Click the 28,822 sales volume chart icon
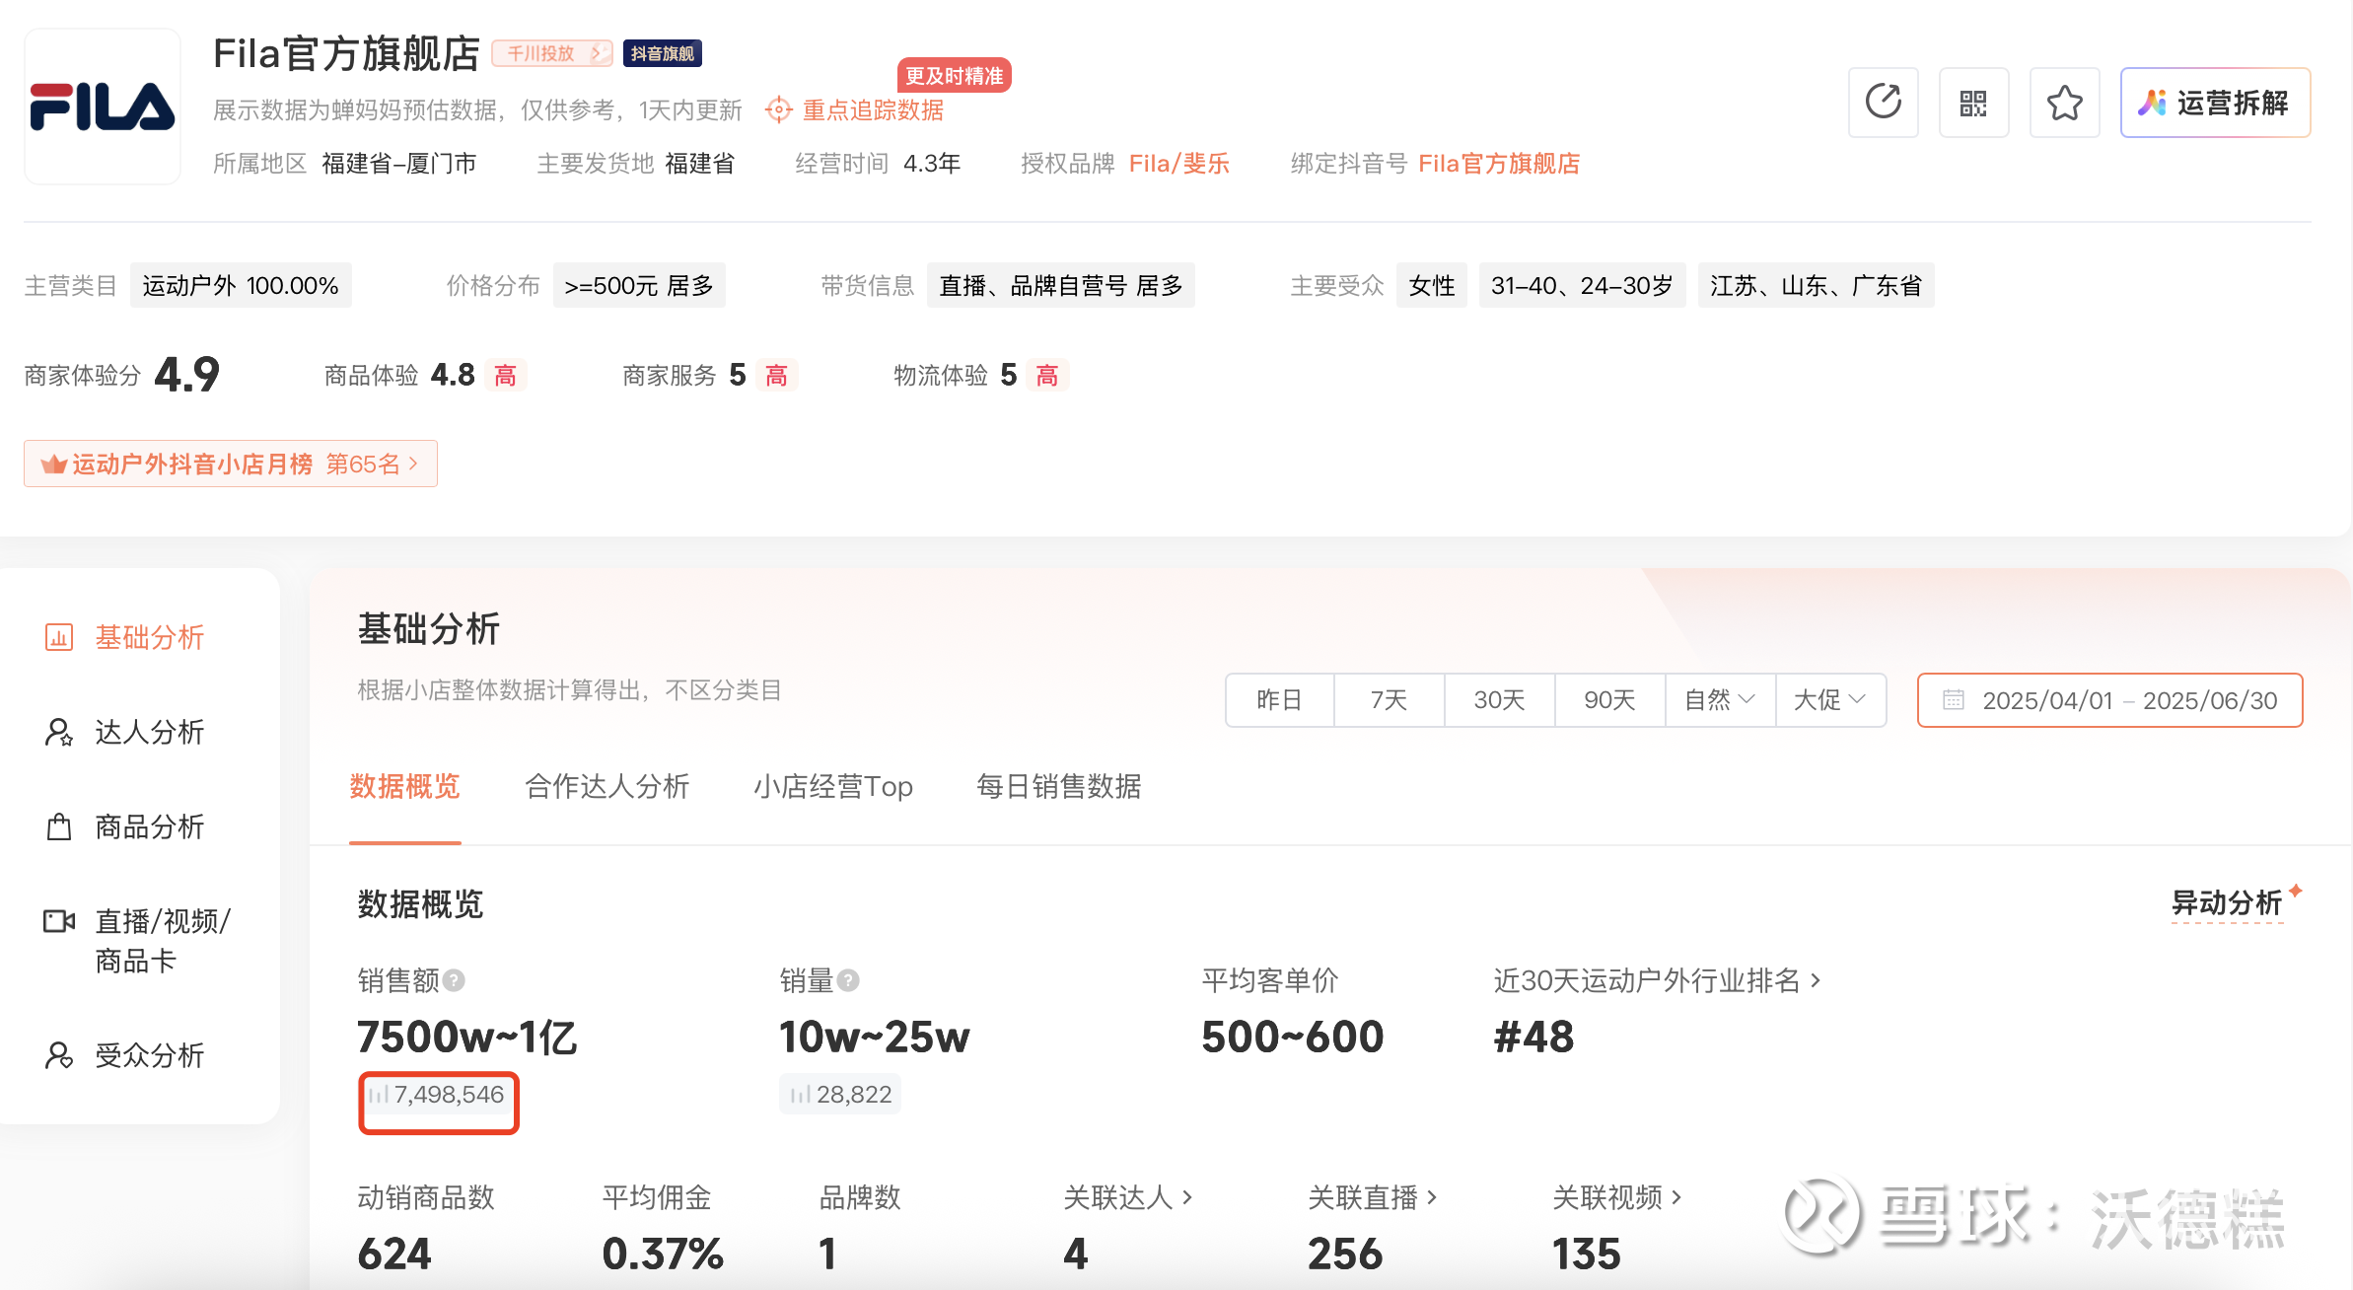Viewport: 2353px width, 1290px height. (801, 1095)
